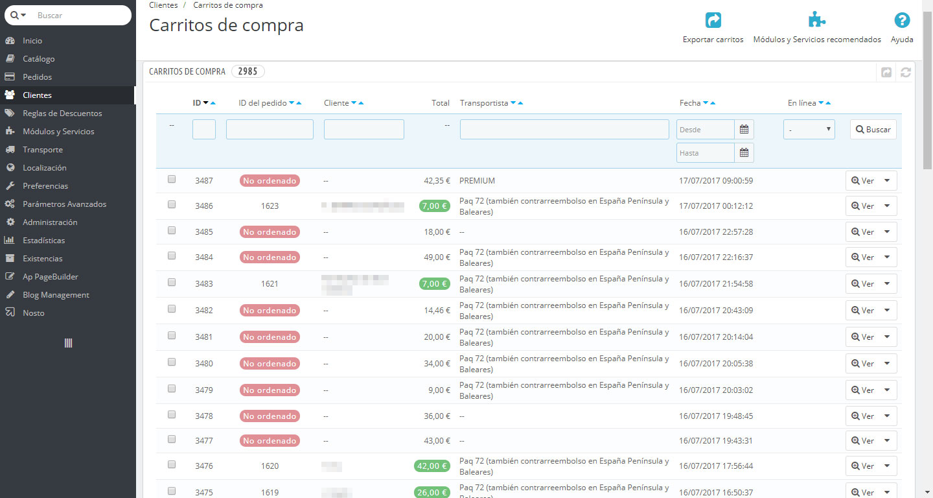Select the checkbox for cart 3479

(172, 388)
